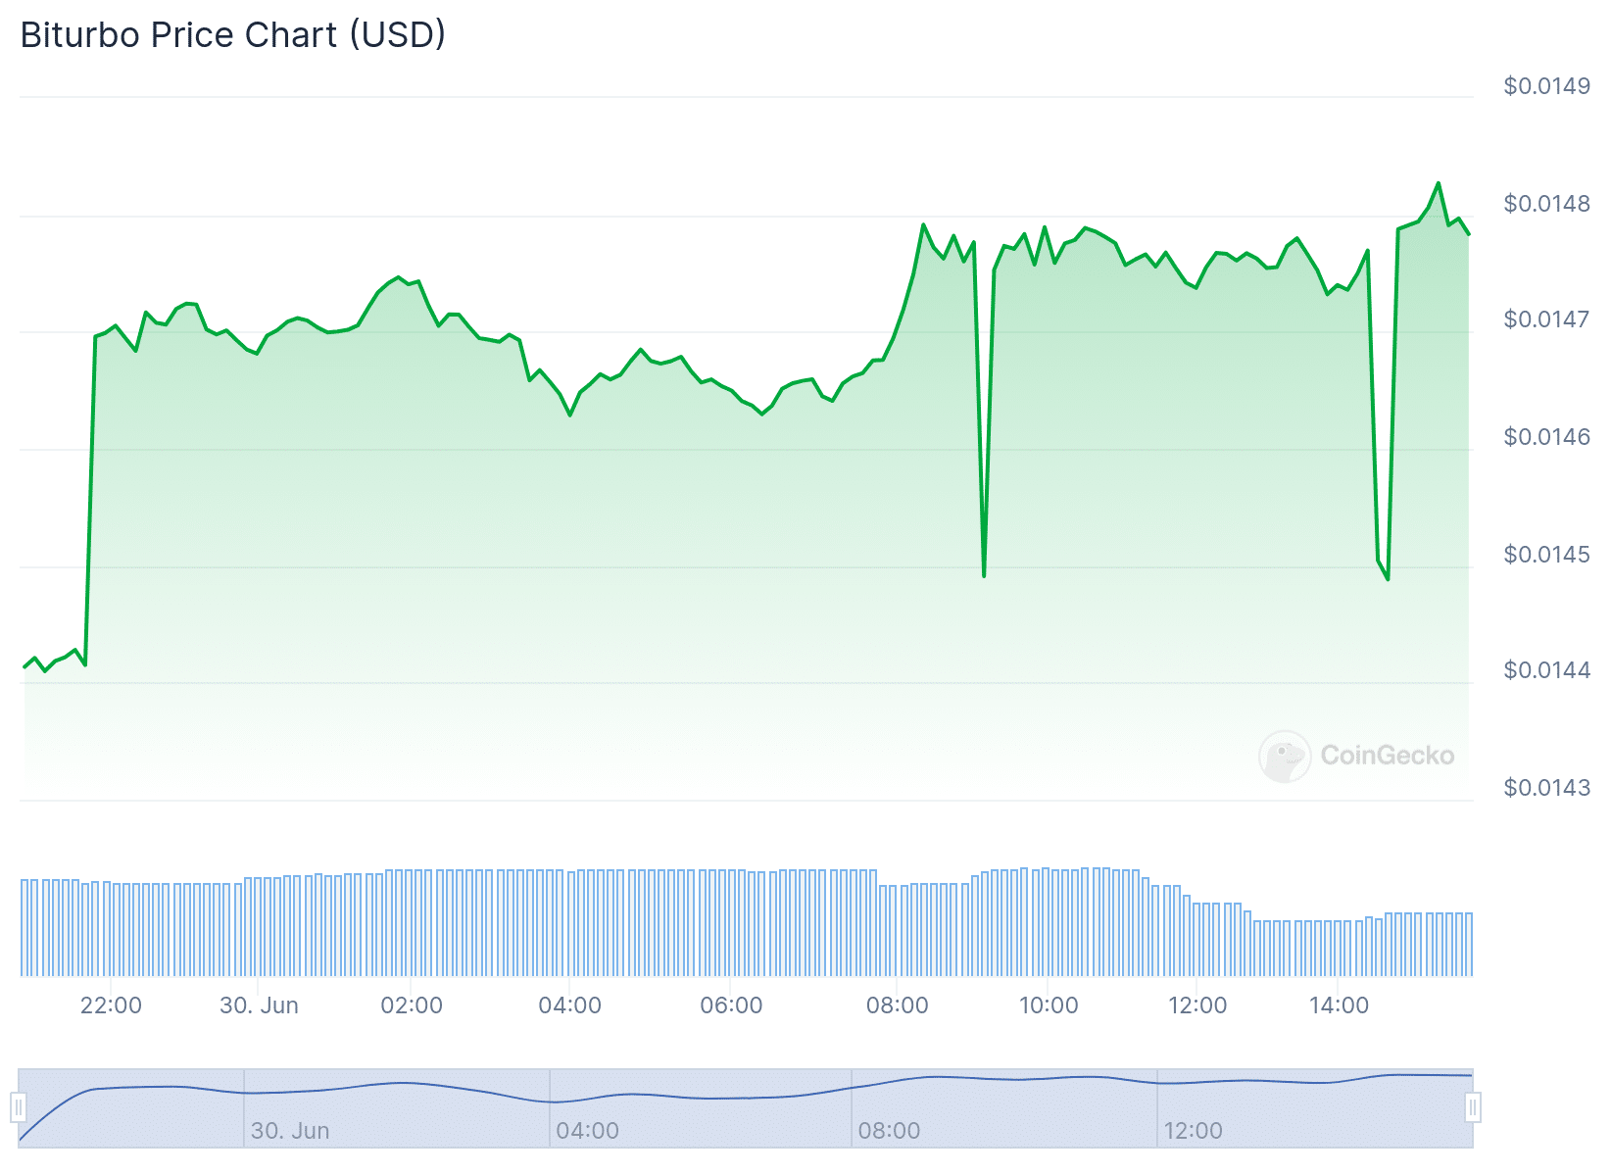Click the 14:00 time axis label
This screenshot has width=1611, height=1176.
click(1339, 1005)
